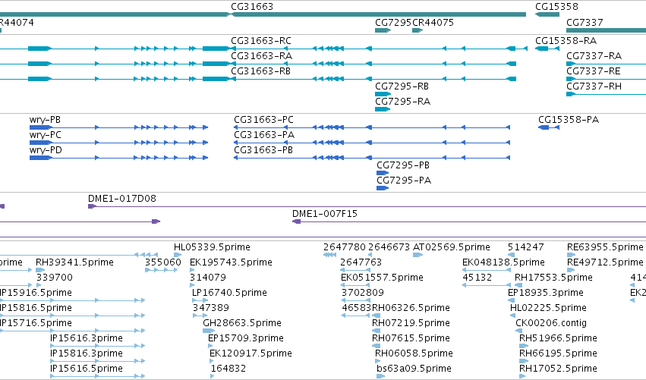Click EST IP15616.3prime label
646x380 pixels.
pos(86,339)
